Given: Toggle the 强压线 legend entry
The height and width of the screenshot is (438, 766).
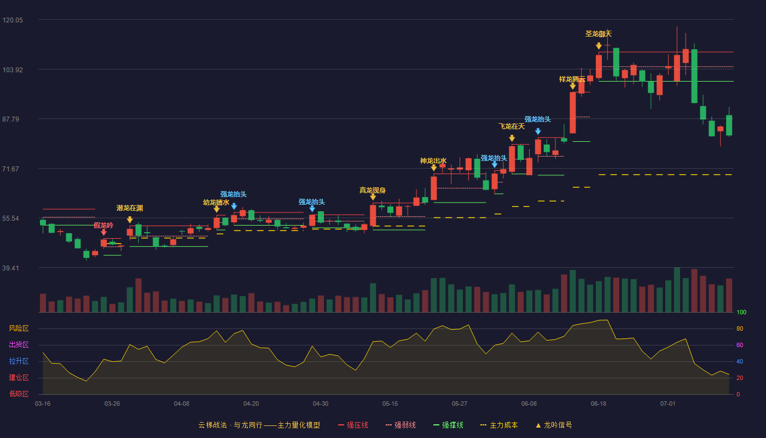Looking at the screenshot, I should click(353, 425).
